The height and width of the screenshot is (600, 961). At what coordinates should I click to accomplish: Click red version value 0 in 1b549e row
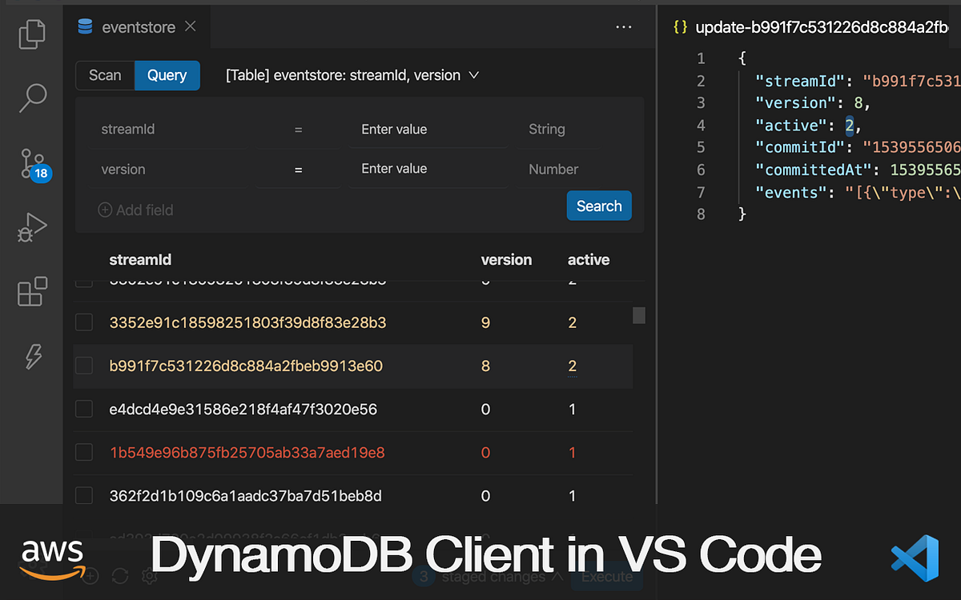coord(485,452)
